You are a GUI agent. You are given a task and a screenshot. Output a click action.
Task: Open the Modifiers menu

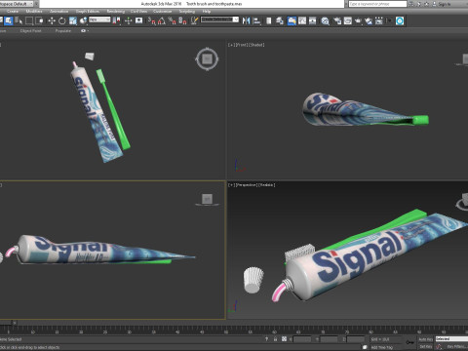click(x=34, y=12)
